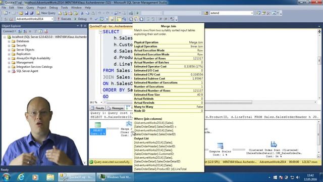Image resolution: width=323 pixels, height=182 pixels.
Task: Expand the Security folder node
Action: tap(9, 45)
